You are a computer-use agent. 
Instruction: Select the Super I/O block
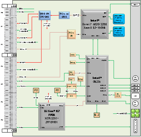(71, 86)
